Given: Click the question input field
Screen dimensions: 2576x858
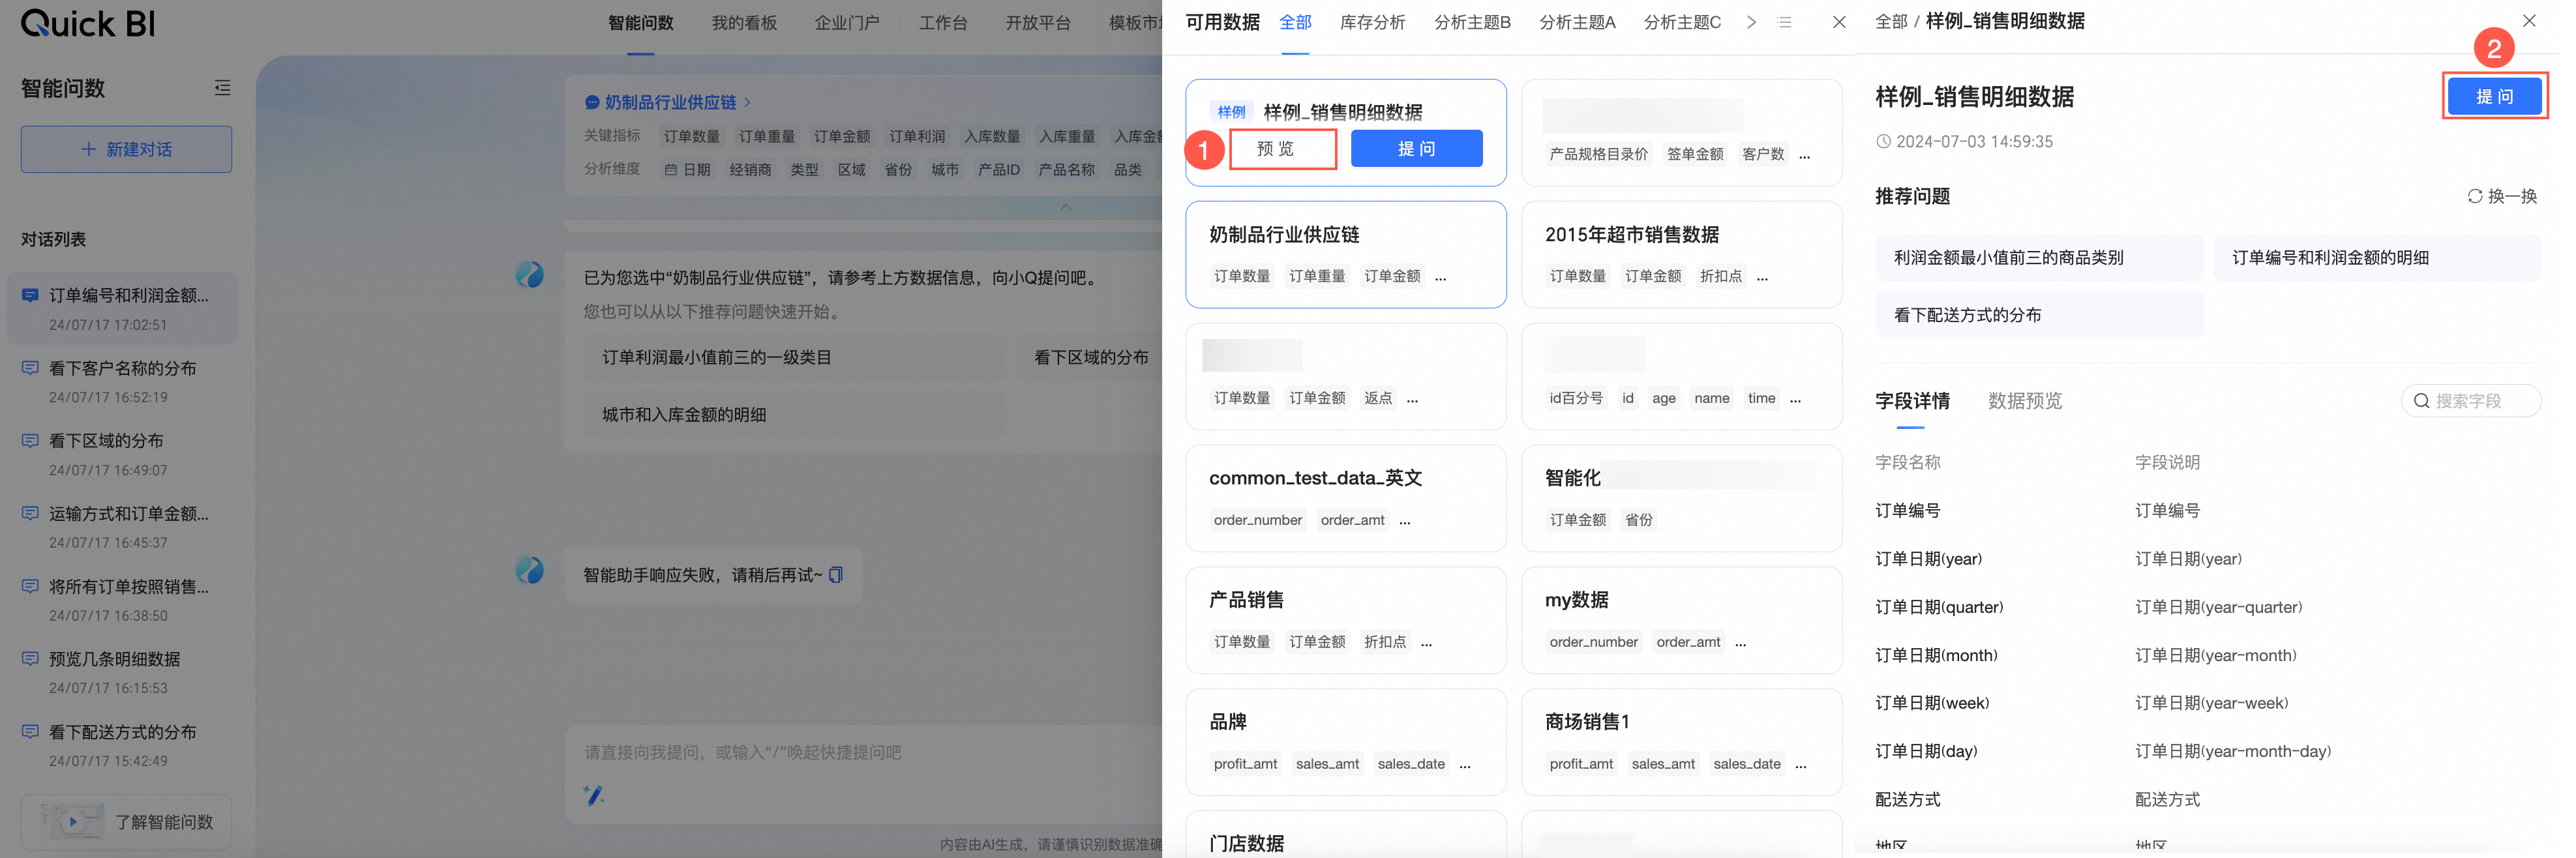Looking at the screenshot, I should coord(865,752).
